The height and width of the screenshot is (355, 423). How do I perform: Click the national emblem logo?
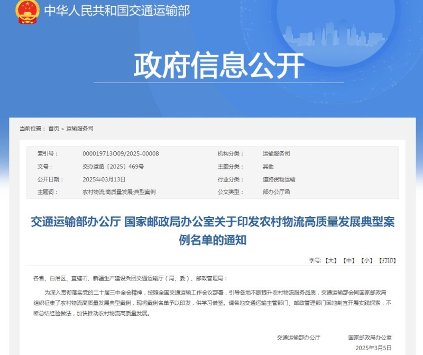click(27, 12)
